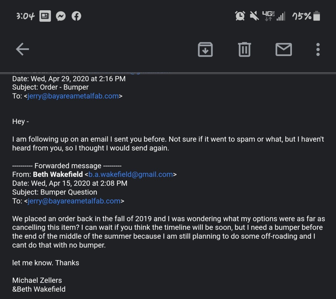The width and height of the screenshot is (336, 299).
Task: Tap the battery status icon
Action: (317, 16)
